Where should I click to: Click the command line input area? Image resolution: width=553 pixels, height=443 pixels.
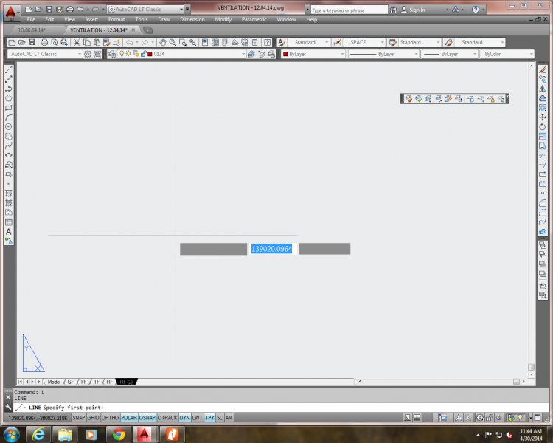(x=281, y=408)
